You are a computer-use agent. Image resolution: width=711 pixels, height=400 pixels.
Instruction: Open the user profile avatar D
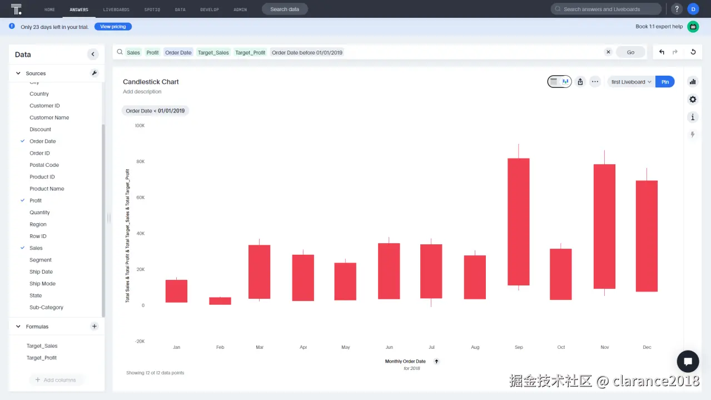point(693,9)
